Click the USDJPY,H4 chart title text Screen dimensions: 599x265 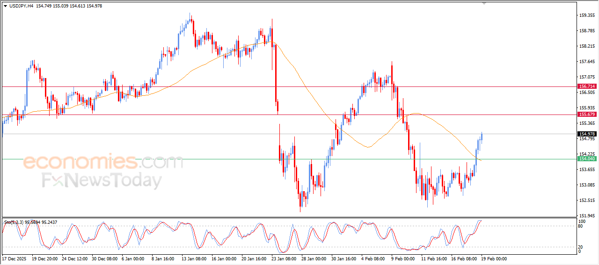tap(21, 6)
